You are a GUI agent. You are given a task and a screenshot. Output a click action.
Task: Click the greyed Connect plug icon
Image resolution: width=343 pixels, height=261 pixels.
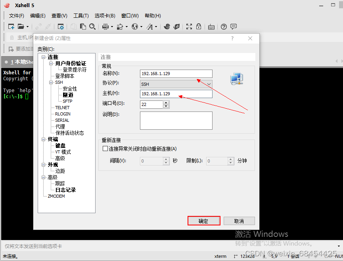tap(38, 26)
